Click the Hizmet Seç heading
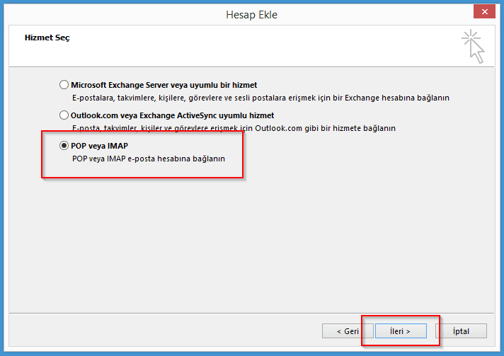504x356 pixels. [47, 38]
